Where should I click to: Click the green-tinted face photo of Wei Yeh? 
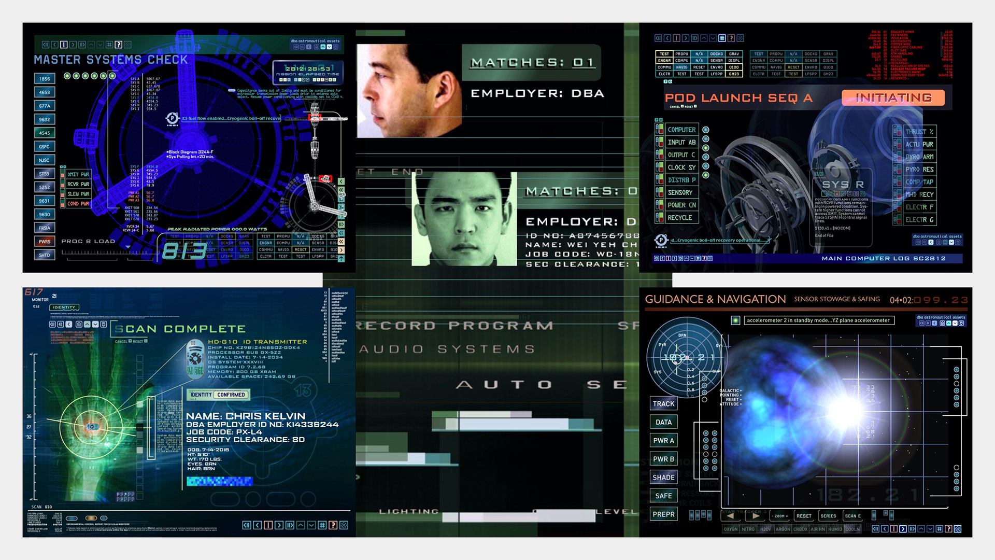pos(464,219)
